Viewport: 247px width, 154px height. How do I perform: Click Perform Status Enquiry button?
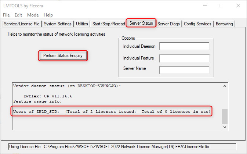63,55
